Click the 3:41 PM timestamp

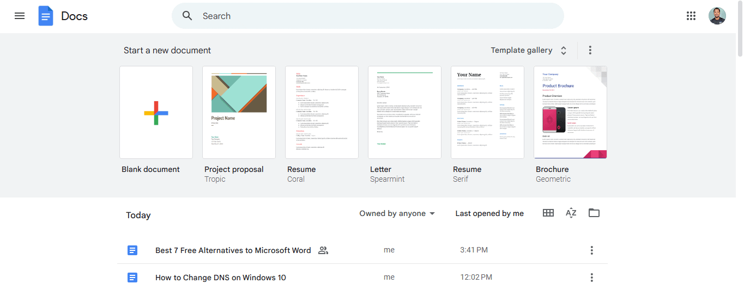click(x=474, y=250)
